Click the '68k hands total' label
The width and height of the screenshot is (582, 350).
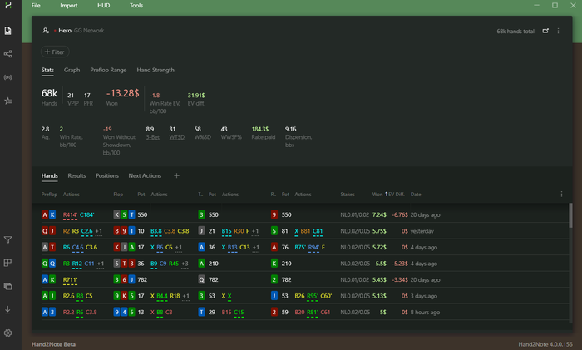pyautogui.click(x=515, y=32)
